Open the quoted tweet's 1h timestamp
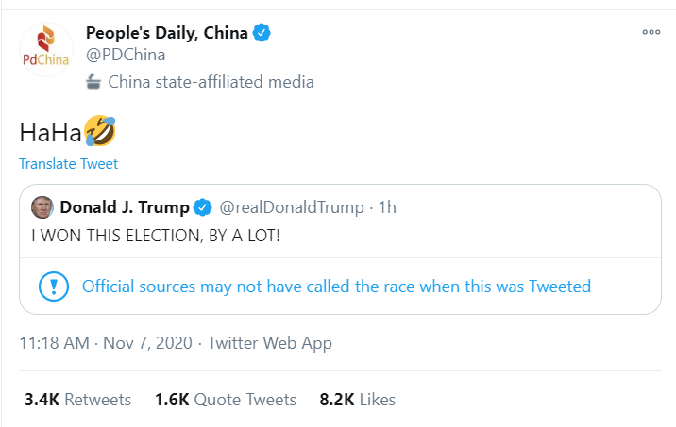Screen dimensions: 676x427 [x=387, y=207]
